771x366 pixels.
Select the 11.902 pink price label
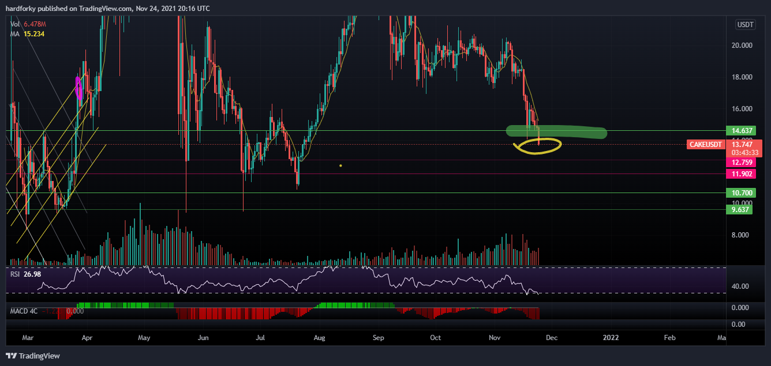[x=740, y=173]
